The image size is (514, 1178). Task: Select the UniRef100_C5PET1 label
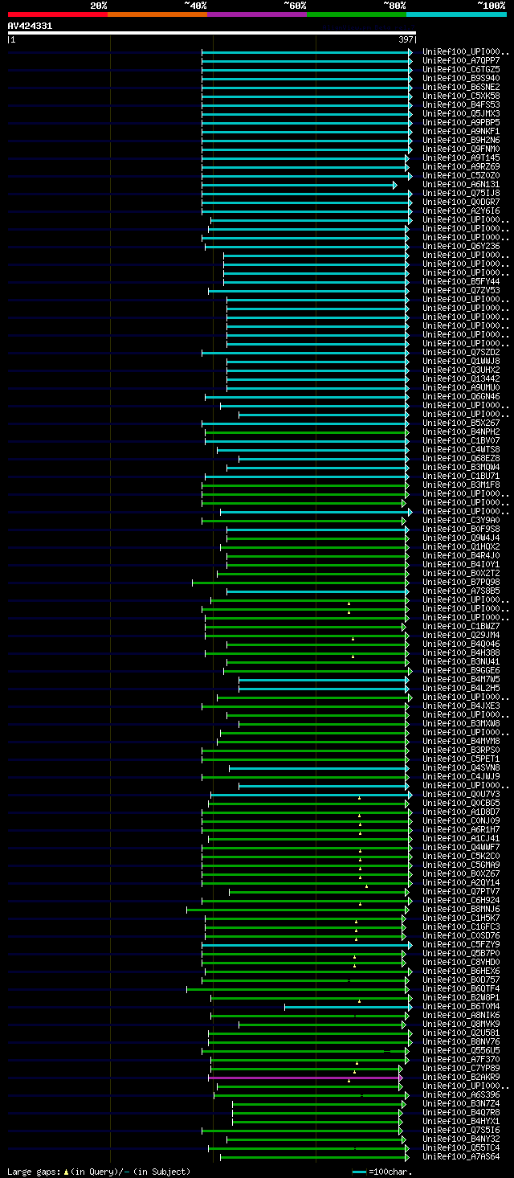(x=461, y=759)
